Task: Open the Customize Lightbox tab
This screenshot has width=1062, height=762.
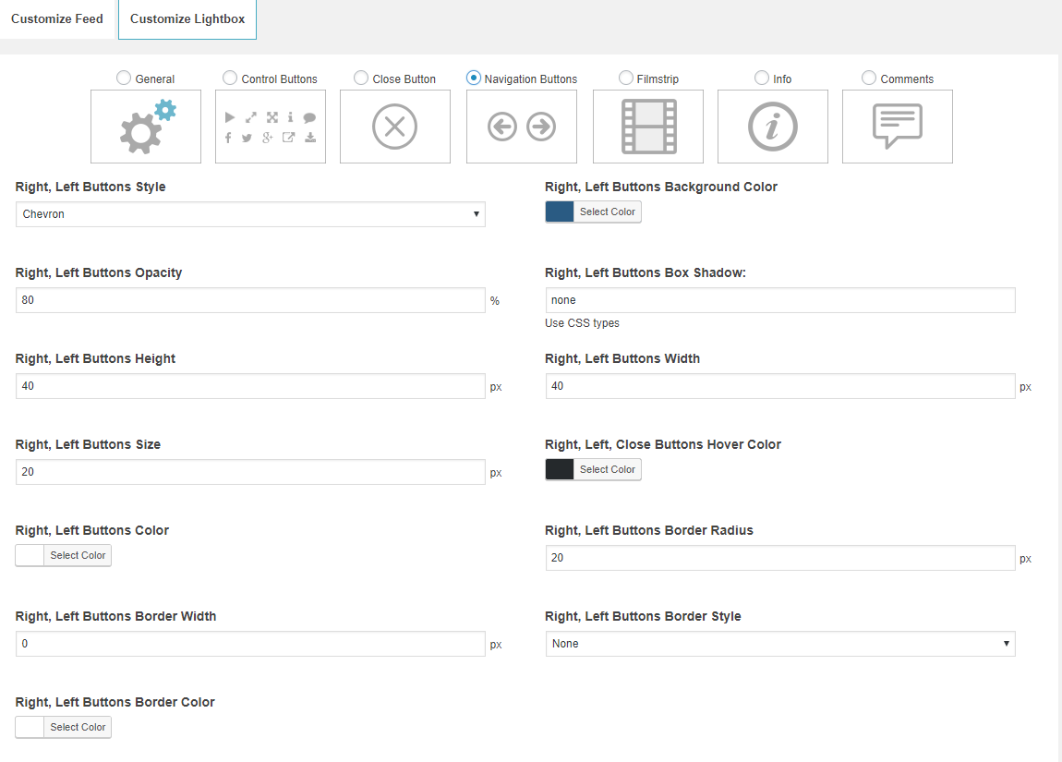Action: pos(187,19)
